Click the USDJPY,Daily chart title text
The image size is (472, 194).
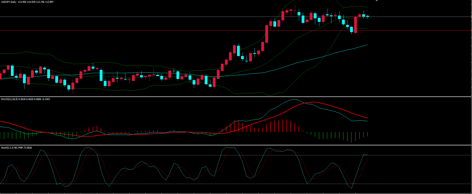(x=8, y=2)
